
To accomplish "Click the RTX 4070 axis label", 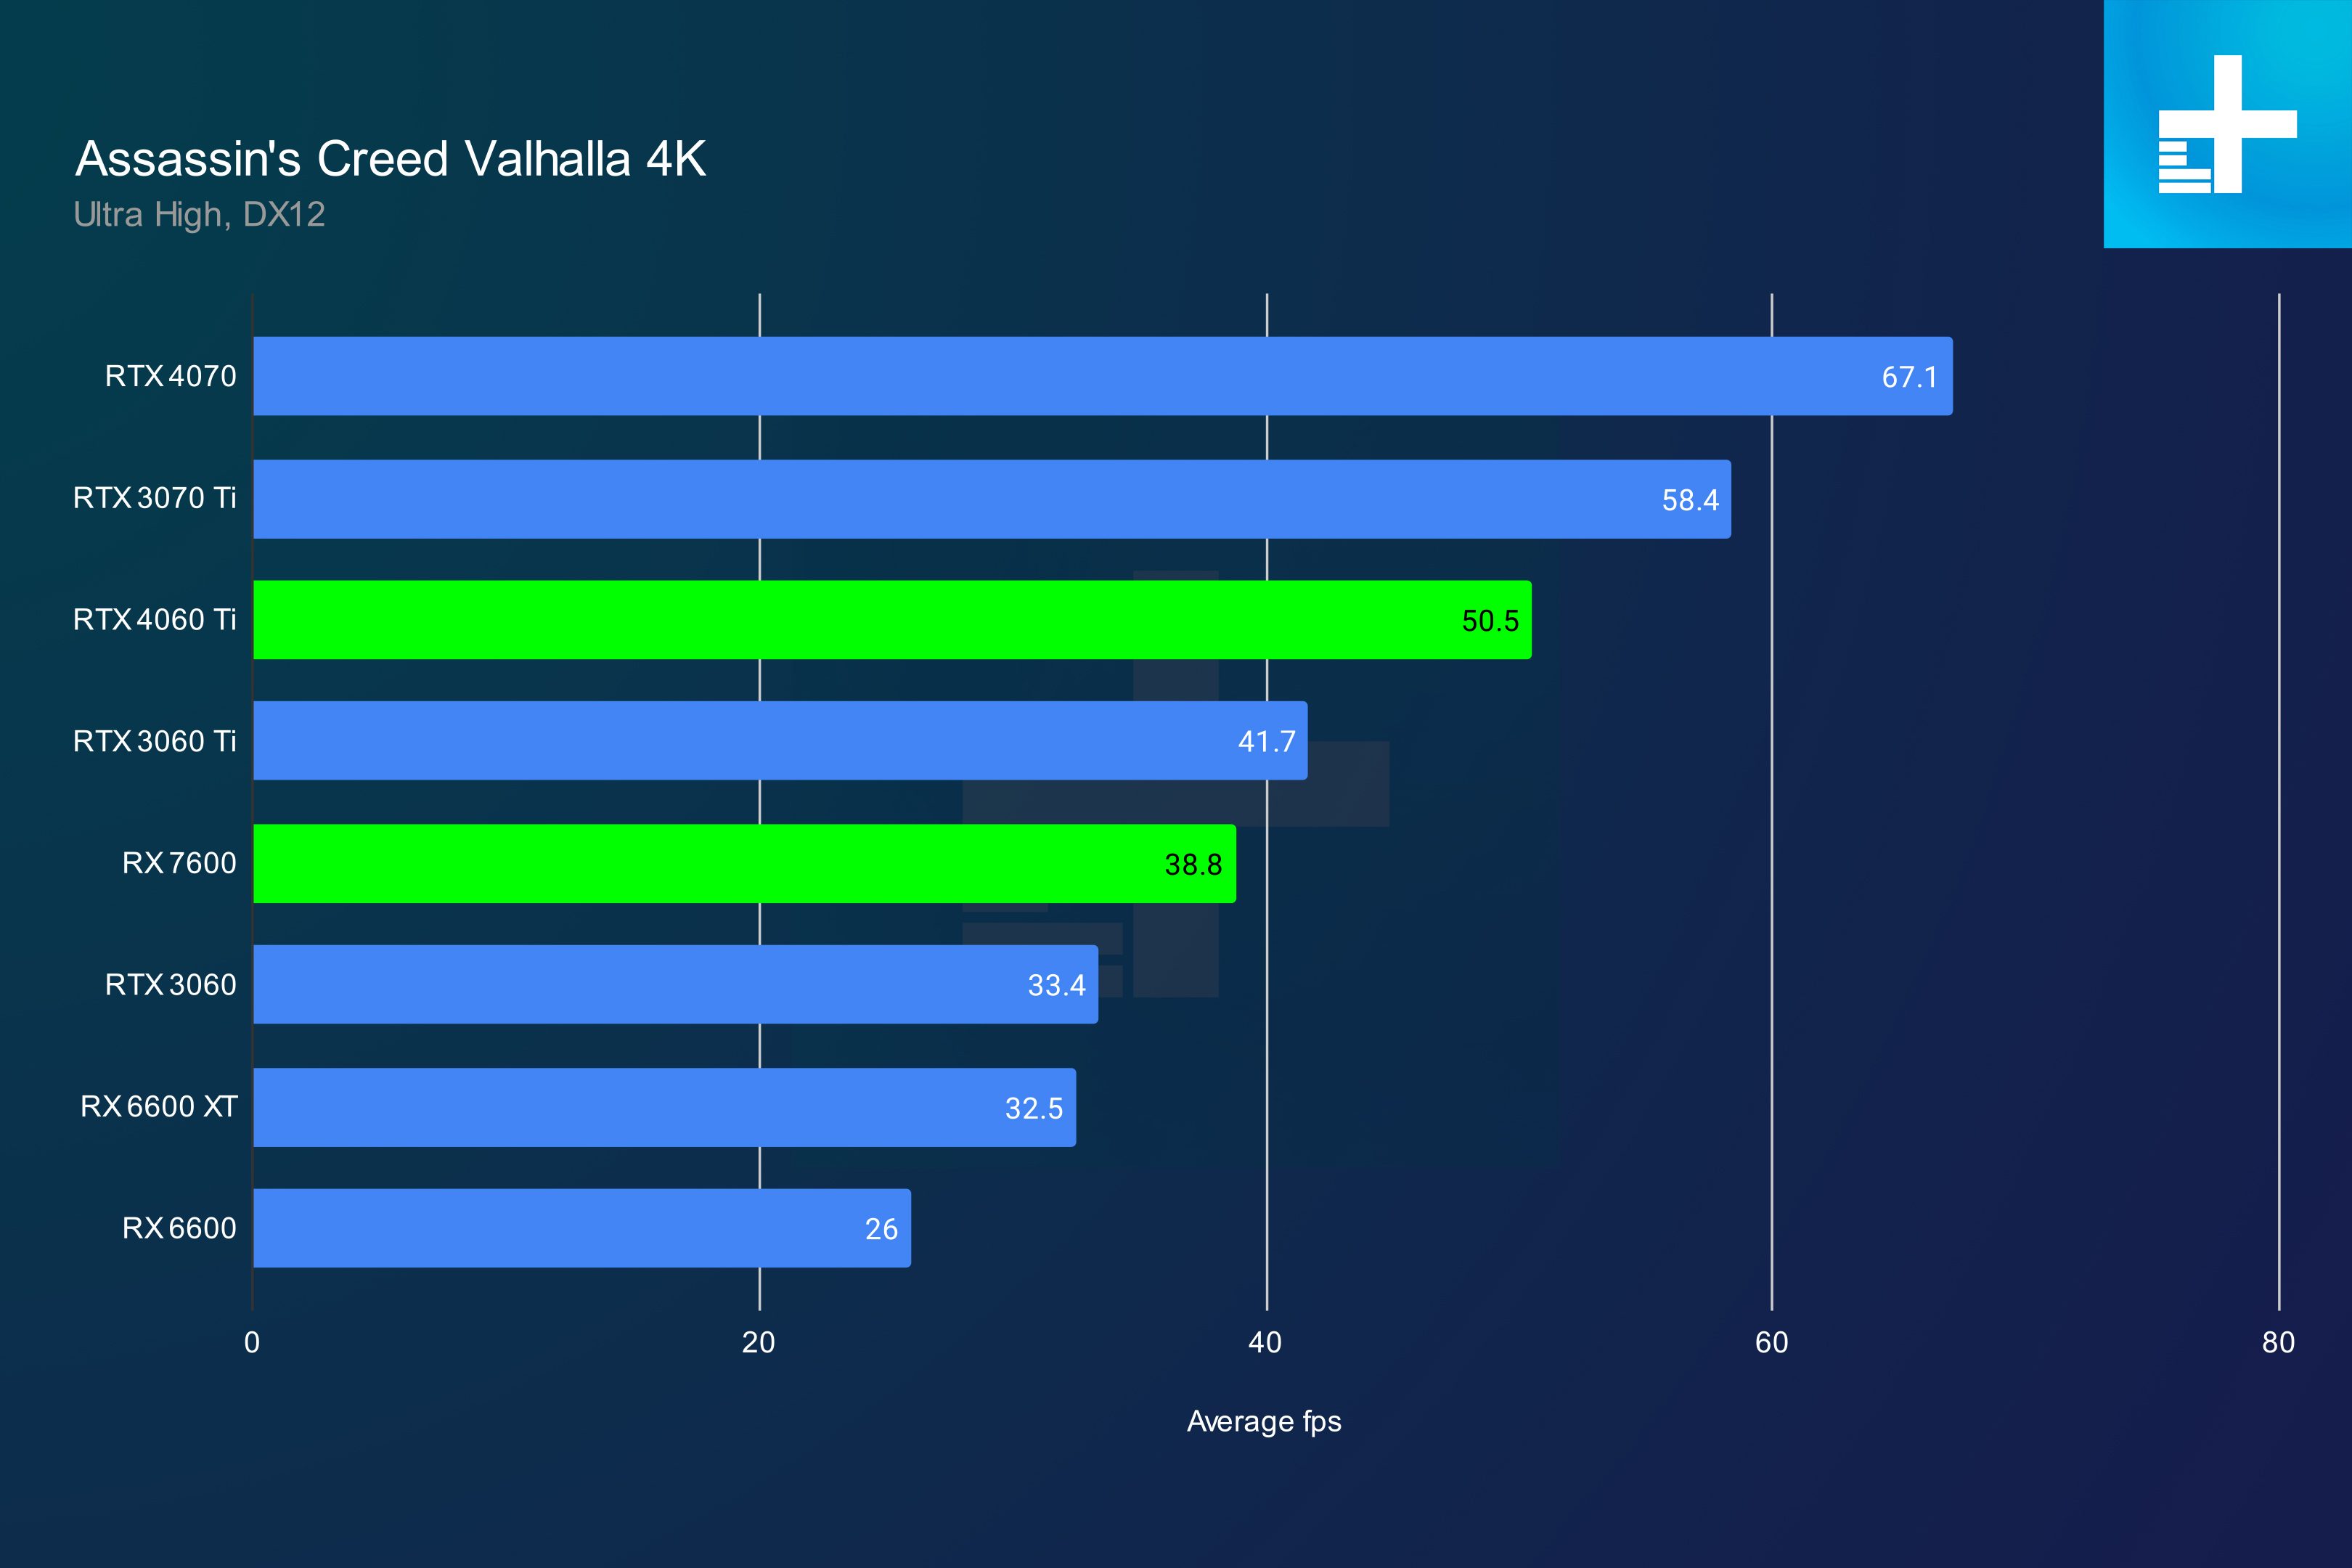I will [x=171, y=376].
